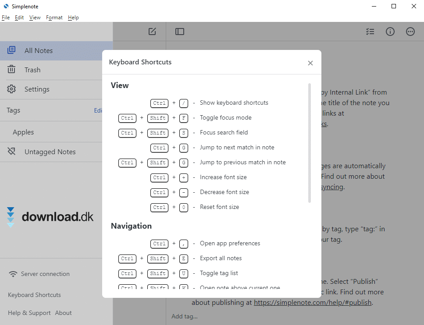
Task: Open the Format menu
Action: [x=54, y=18]
